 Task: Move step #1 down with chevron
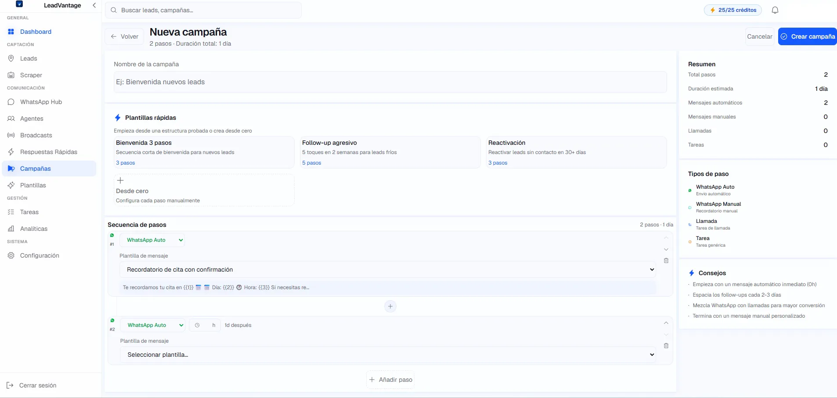(666, 249)
